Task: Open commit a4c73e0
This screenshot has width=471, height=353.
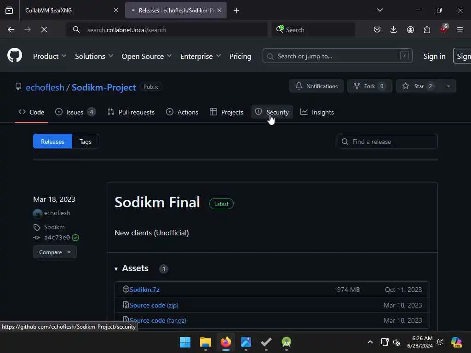Action: (57, 238)
